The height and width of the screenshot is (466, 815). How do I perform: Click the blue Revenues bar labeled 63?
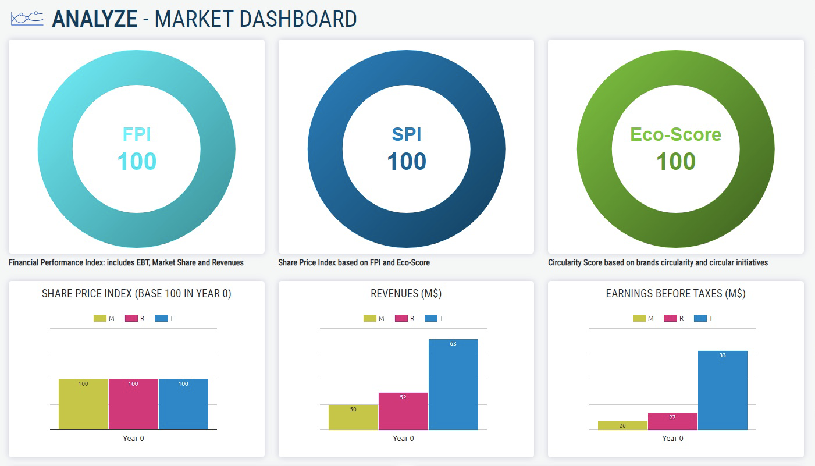coord(453,384)
